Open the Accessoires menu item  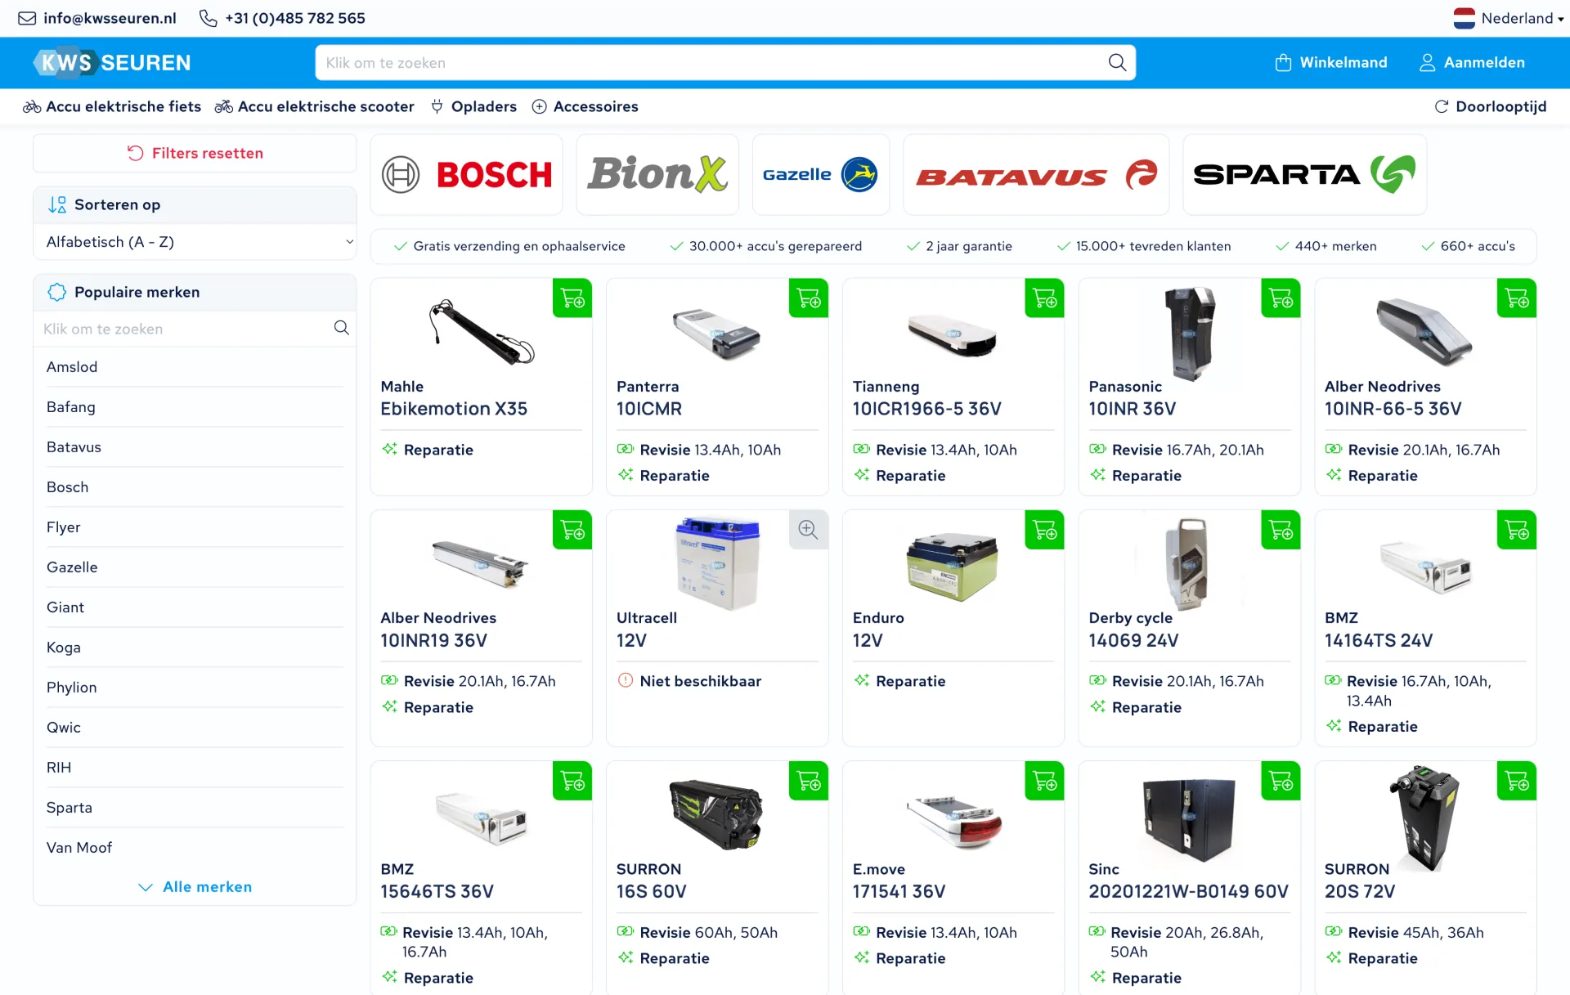[585, 106]
